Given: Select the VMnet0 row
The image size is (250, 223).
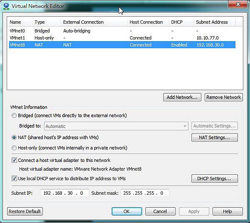Looking at the screenshot, I should pyautogui.click(x=122, y=31).
